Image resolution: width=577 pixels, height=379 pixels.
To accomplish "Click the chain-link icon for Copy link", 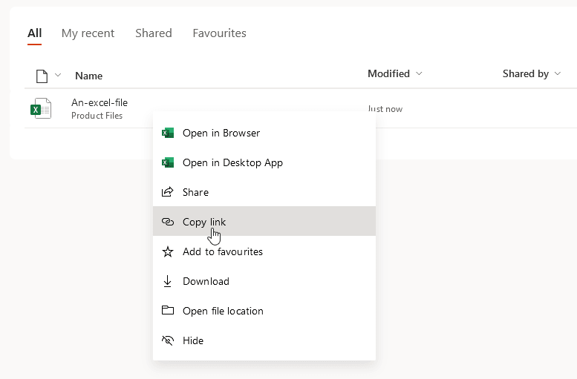I will [168, 222].
